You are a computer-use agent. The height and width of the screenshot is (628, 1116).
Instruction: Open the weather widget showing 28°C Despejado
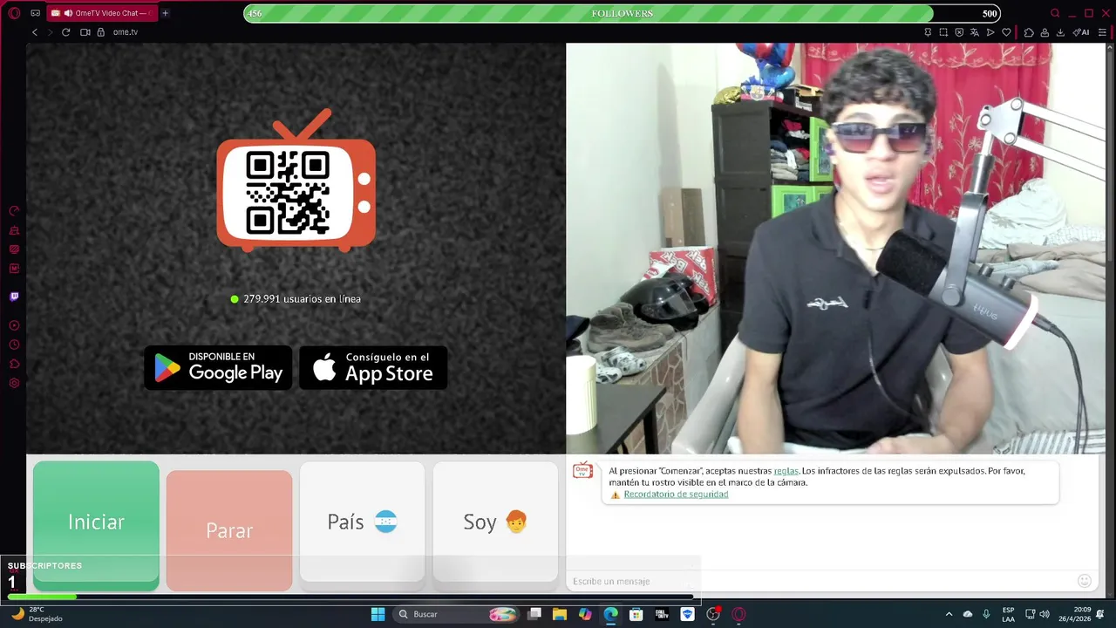[x=37, y=614]
